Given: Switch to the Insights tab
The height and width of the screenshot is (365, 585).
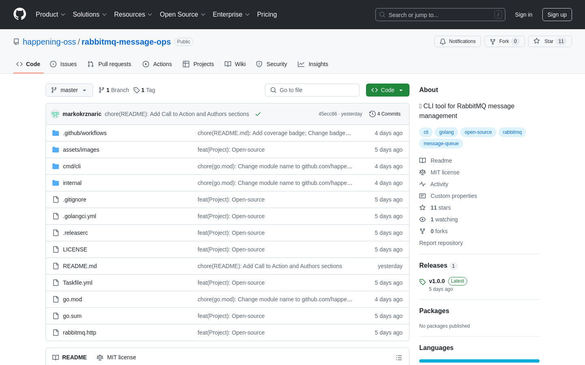Looking at the screenshot, I should (x=313, y=64).
